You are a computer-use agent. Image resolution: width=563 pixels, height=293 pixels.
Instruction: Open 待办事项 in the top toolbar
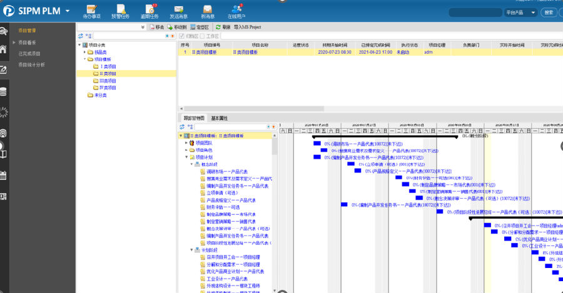click(x=91, y=11)
